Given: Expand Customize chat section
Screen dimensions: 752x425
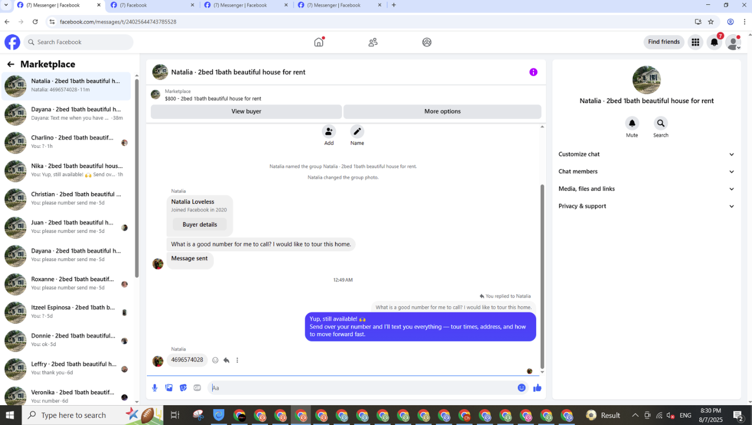Looking at the screenshot, I should [647, 155].
